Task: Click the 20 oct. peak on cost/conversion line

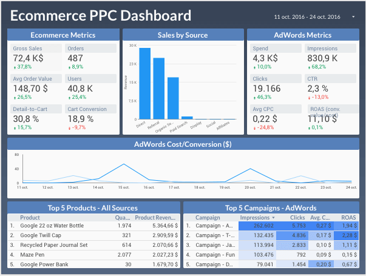Action: point(250,169)
